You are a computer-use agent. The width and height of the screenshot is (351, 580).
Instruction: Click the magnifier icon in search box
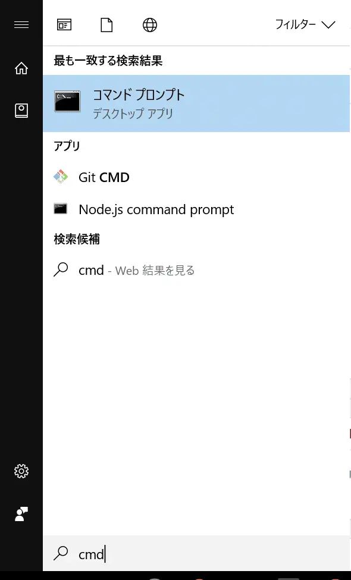(x=61, y=553)
